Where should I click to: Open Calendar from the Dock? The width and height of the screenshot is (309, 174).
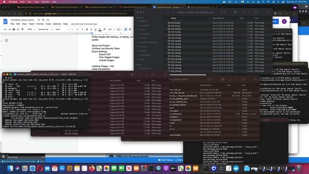55,168
